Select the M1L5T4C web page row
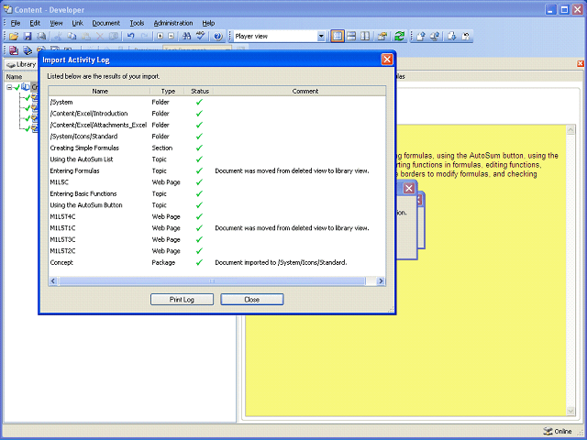 [217, 216]
